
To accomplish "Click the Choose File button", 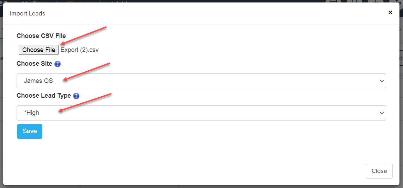I will click(38, 50).
